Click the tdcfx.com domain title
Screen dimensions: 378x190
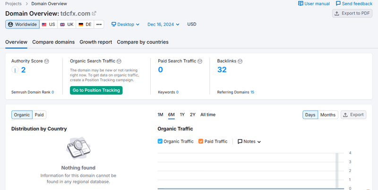tap(75, 14)
